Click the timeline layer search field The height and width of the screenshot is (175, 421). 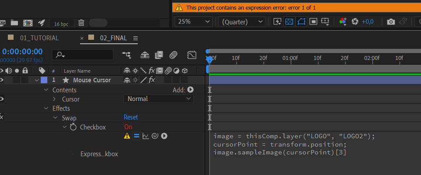point(83,55)
